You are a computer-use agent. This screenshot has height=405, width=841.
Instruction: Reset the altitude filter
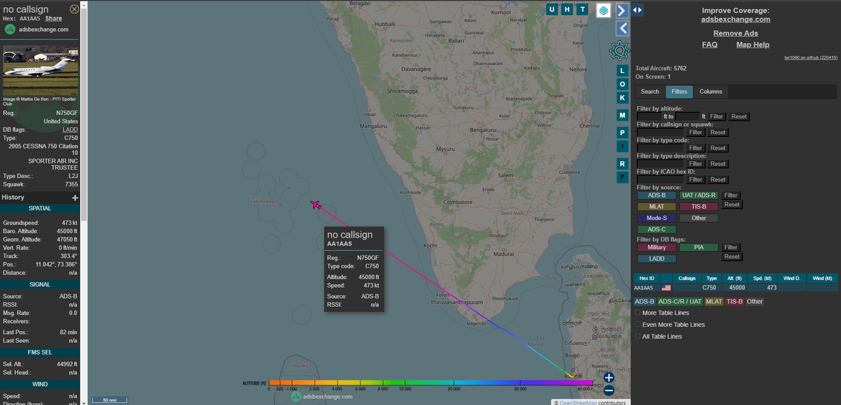739,117
